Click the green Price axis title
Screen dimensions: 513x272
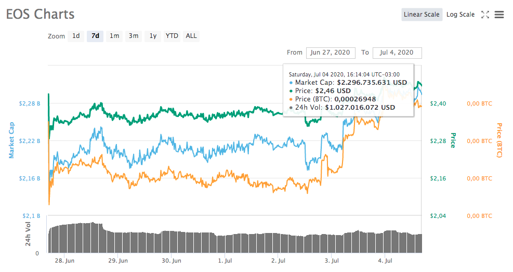(x=453, y=140)
